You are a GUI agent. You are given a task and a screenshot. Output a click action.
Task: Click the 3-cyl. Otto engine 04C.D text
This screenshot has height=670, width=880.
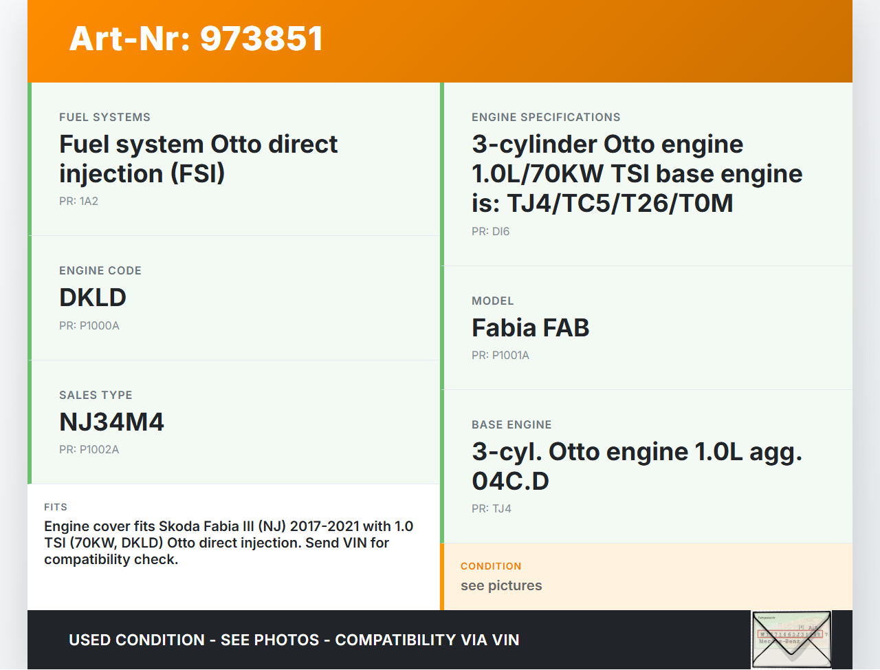pos(637,466)
